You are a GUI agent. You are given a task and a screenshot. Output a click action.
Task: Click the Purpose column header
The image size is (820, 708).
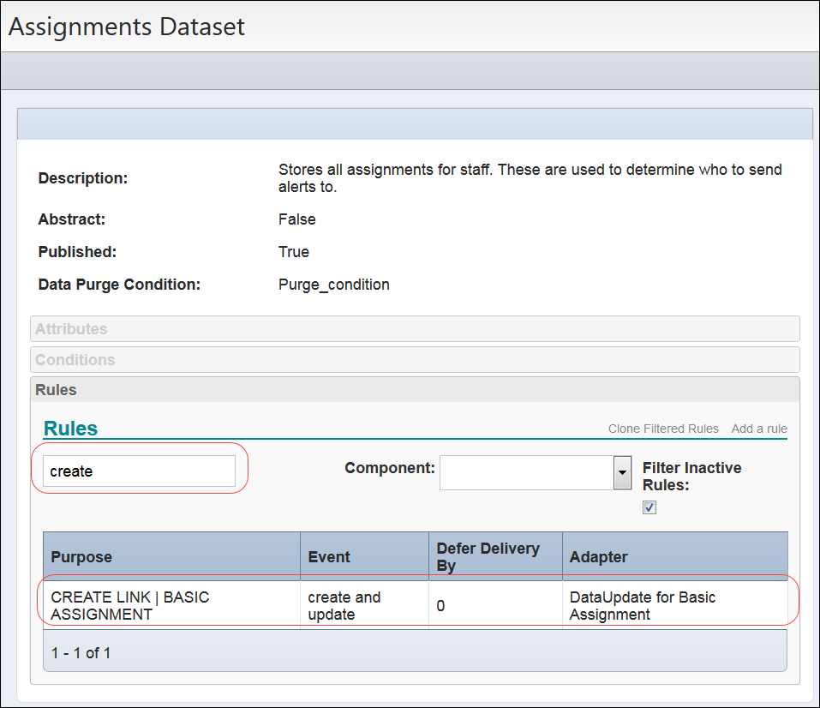click(81, 556)
